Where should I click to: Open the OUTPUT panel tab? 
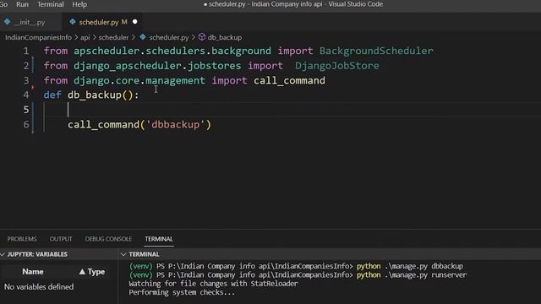tap(61, 239)
